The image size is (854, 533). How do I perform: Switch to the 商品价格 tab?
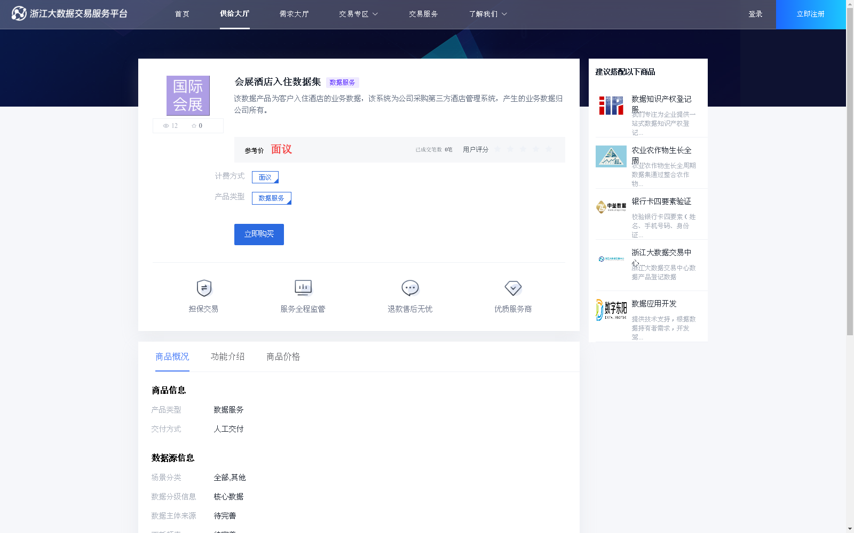click(x=283, y=357)
